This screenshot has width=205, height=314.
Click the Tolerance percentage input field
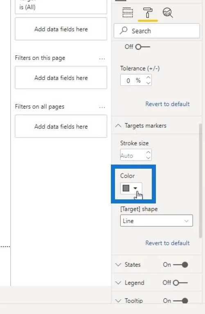click(136, 80)
